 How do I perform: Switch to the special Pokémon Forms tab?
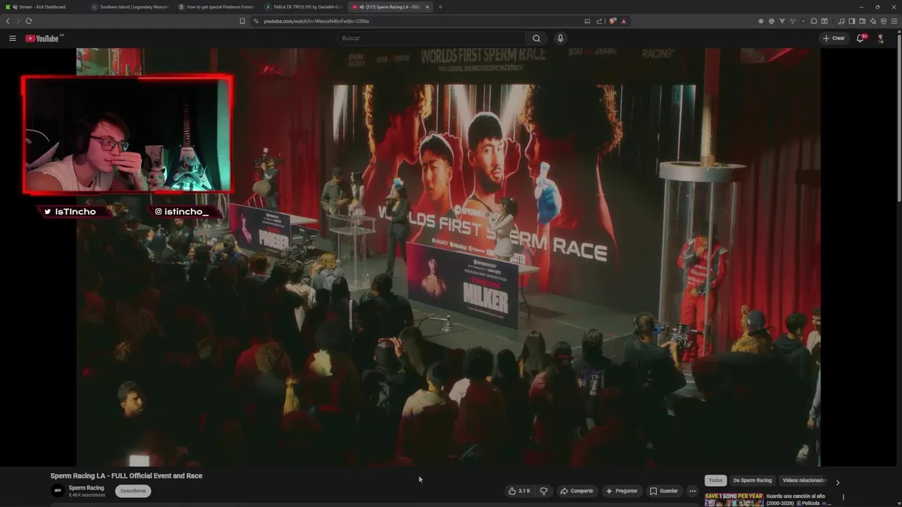[217, 7]
